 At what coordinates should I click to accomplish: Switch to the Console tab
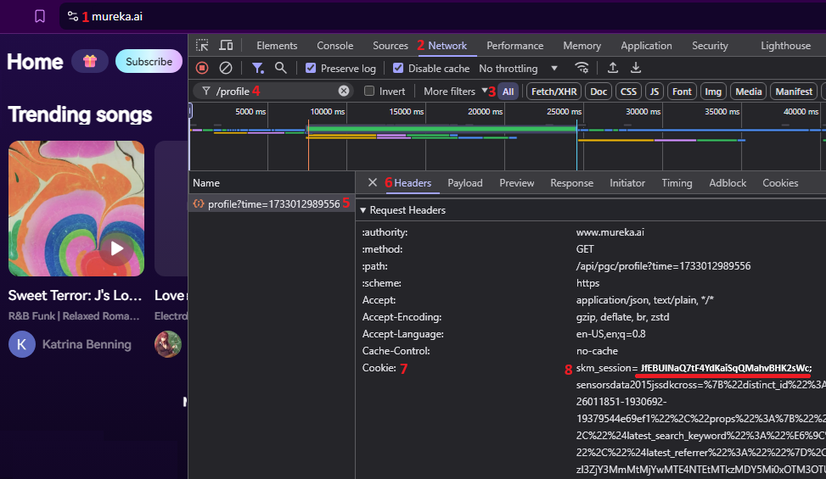(334, 46)
